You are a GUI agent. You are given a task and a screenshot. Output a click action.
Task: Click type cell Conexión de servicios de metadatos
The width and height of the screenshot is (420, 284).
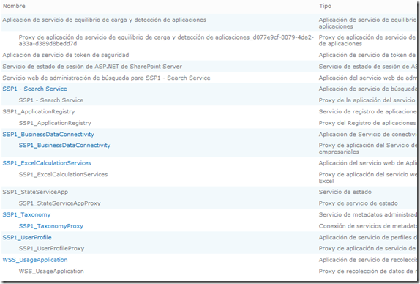coord(367,226)
